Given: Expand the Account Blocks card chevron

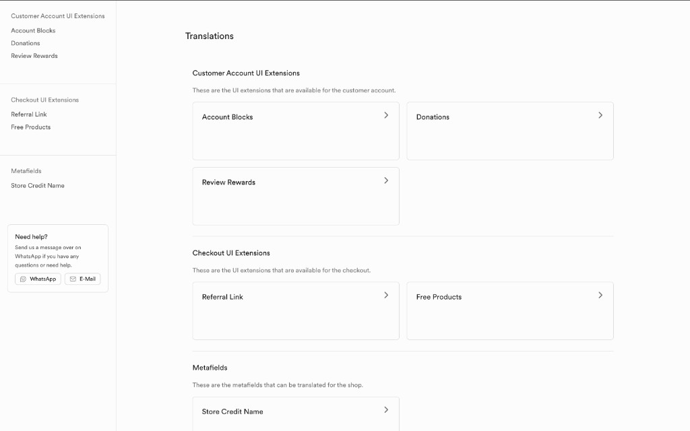Looking at the screenshot, I should (386, 115).
